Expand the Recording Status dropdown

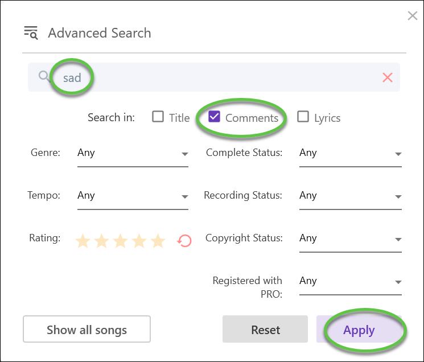tap(351, 196)
